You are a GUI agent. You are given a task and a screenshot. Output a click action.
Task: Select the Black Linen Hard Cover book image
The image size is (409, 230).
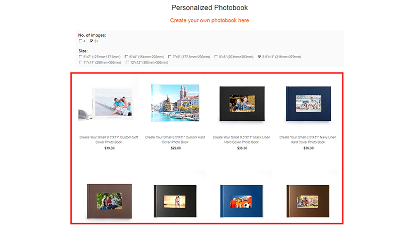pyautogui.click(x=242, y=104)
